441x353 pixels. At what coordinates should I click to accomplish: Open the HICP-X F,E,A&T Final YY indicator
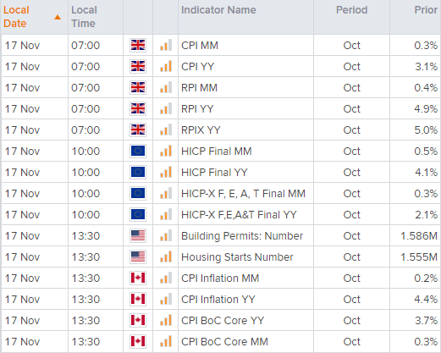coord(239,214)
